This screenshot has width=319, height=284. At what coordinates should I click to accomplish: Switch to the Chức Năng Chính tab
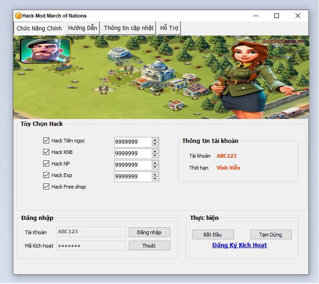(x=39, y=28)
